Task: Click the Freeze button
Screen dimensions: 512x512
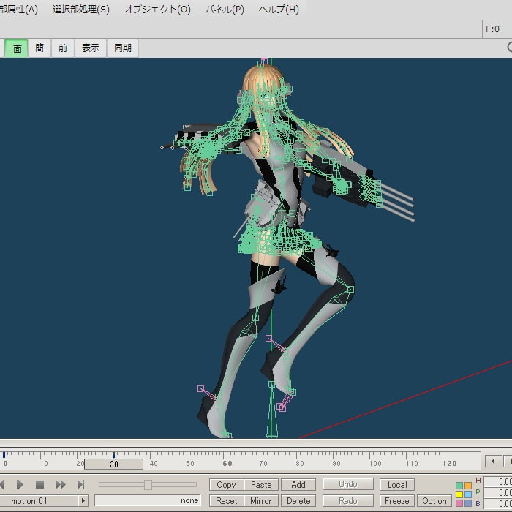Action: pyautogui.click(x=397, y=501)
